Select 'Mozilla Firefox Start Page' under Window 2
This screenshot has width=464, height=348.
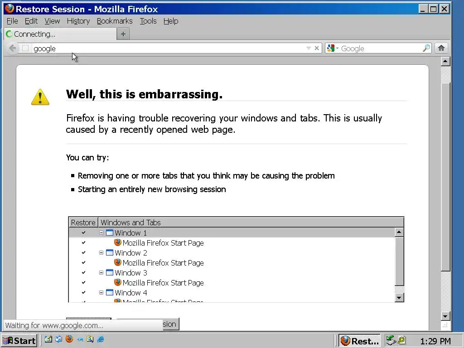click(x=163, y=262)
